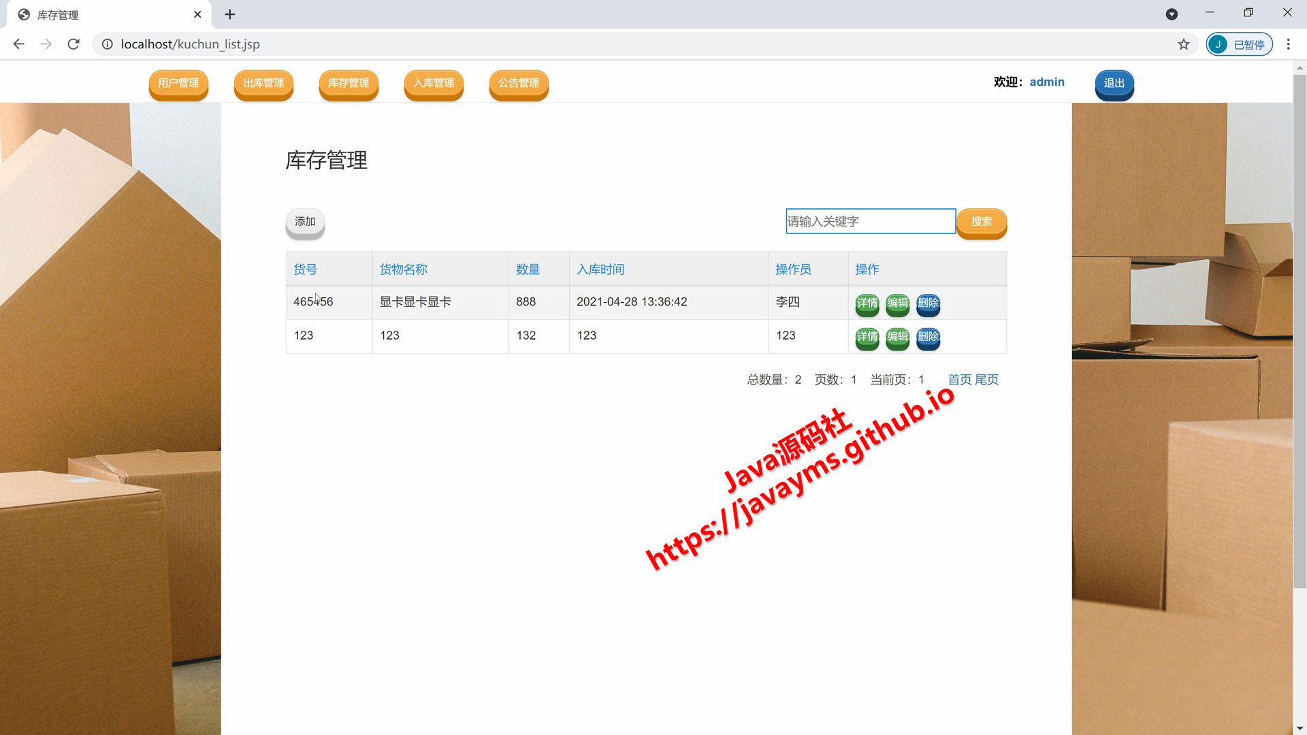Open the 公告管理 menu
This screenshot has width=1307, height=735.
coord(519,84)
